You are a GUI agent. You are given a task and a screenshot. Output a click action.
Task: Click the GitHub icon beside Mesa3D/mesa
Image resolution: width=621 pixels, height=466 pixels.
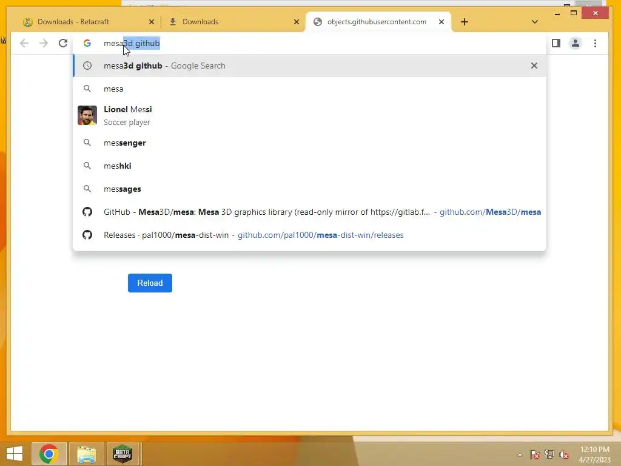[x=87, y=212]
